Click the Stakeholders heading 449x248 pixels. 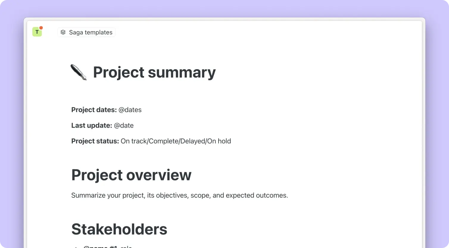point(119,229)
